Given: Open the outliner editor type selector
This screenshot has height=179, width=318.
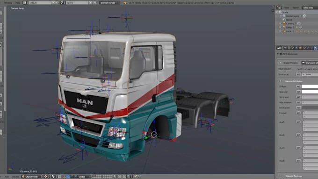Looking at the screenshot, I should pyautogui.click(x=279, y=7).
